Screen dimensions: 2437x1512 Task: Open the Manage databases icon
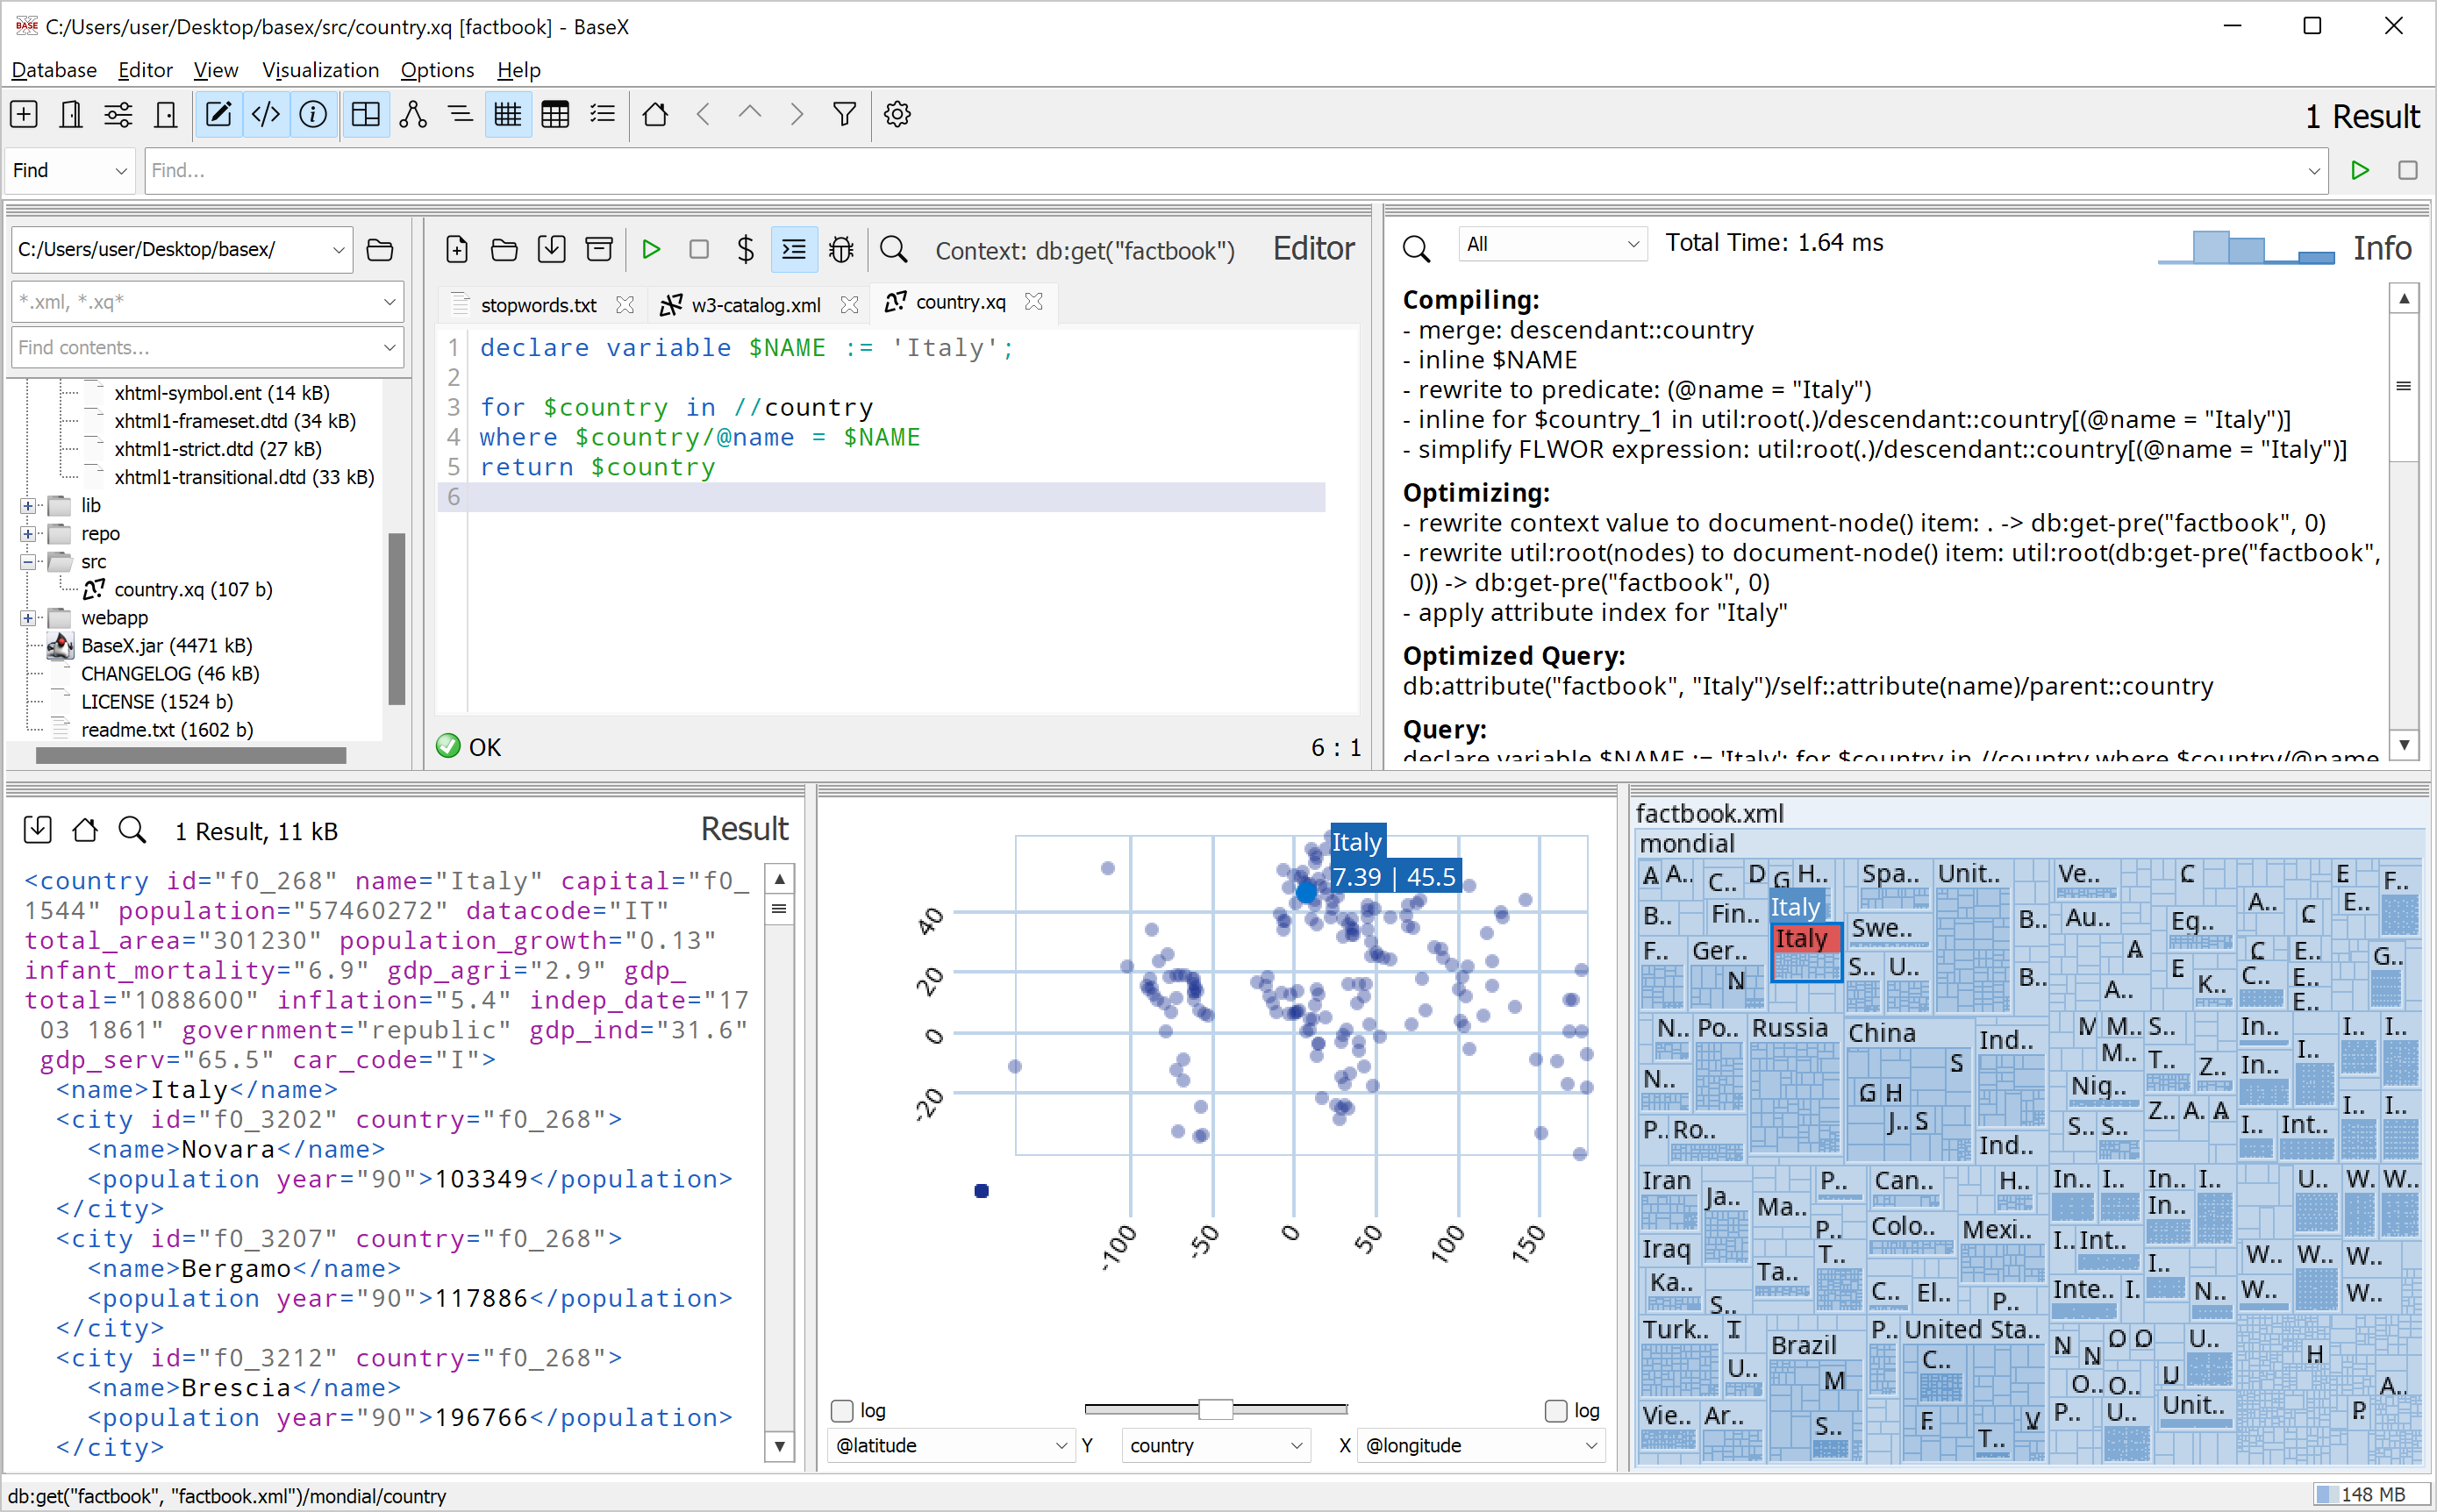(x=71, y=114)
